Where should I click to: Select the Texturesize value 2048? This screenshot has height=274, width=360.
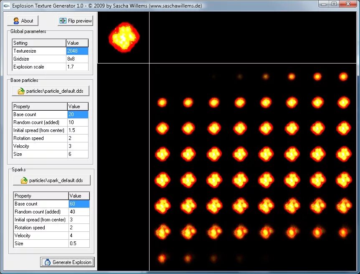pos(77,51)
